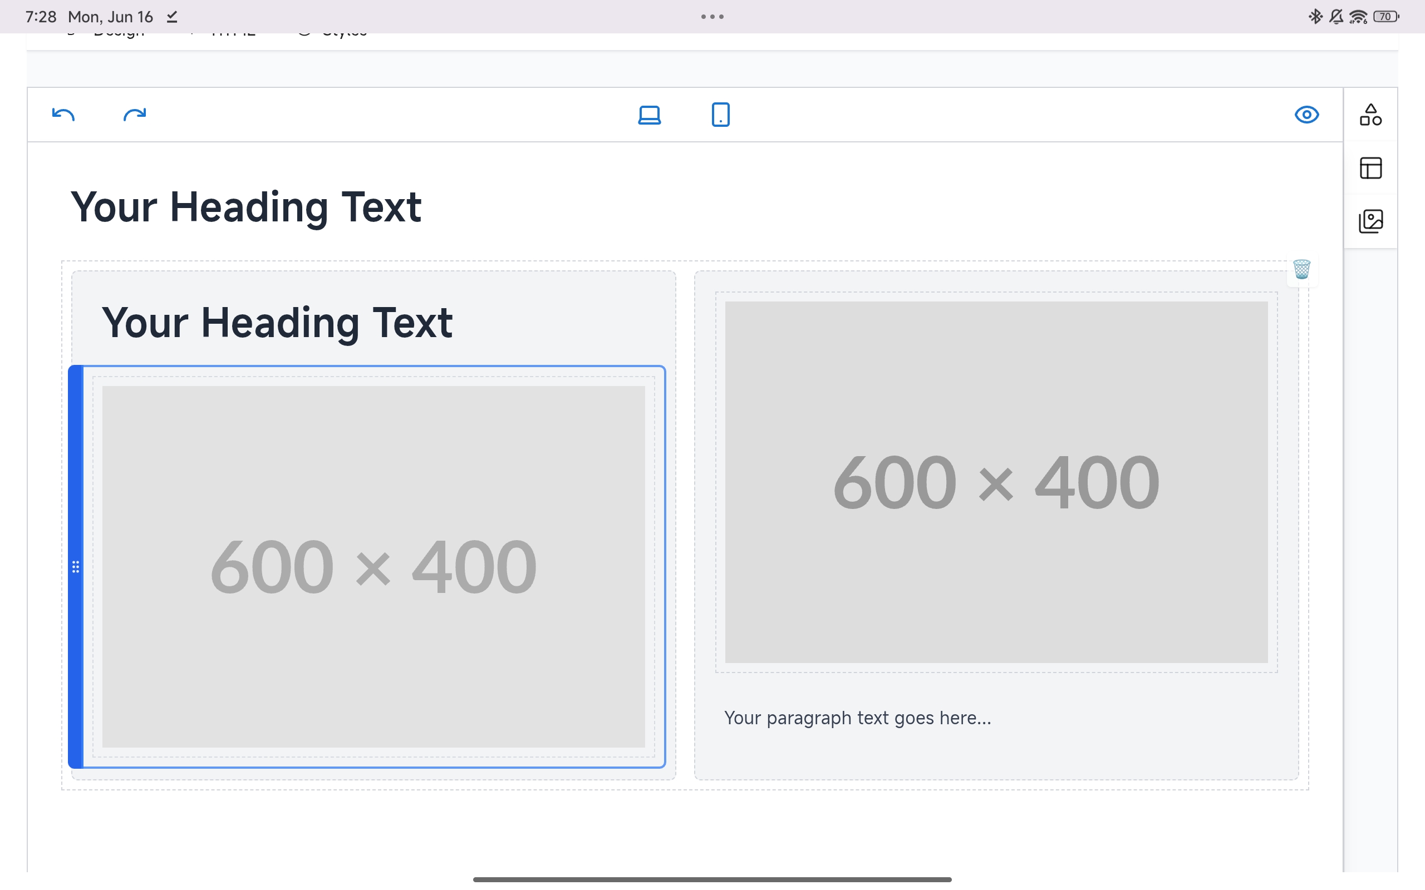Undo the last change

click(x=62, y=115)
